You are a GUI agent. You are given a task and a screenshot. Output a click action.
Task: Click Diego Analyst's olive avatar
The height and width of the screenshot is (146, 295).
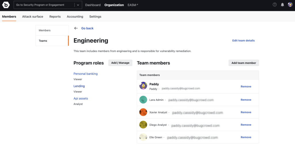(143, 125)
